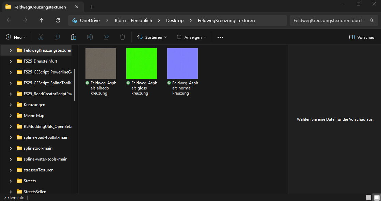
Task: Open the Sortieren dropdown
Action: pos(152,37)
